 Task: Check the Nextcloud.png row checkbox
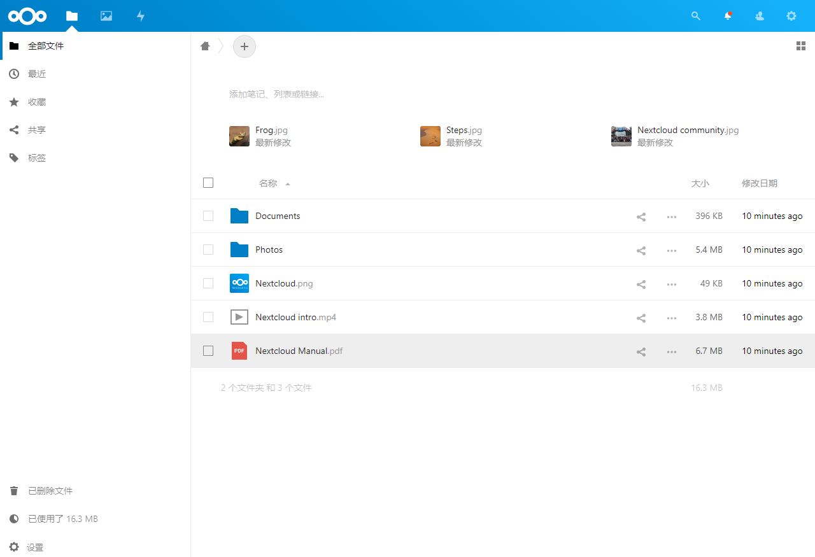(x=208, y=283)
